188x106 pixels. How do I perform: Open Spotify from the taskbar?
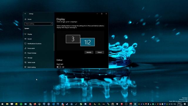coord(21,104)
